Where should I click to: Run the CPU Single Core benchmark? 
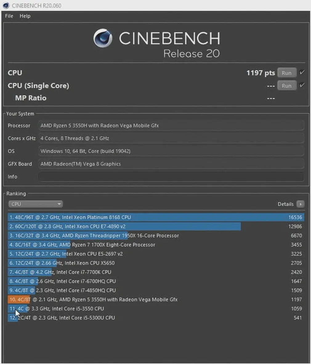click(287, 86)
